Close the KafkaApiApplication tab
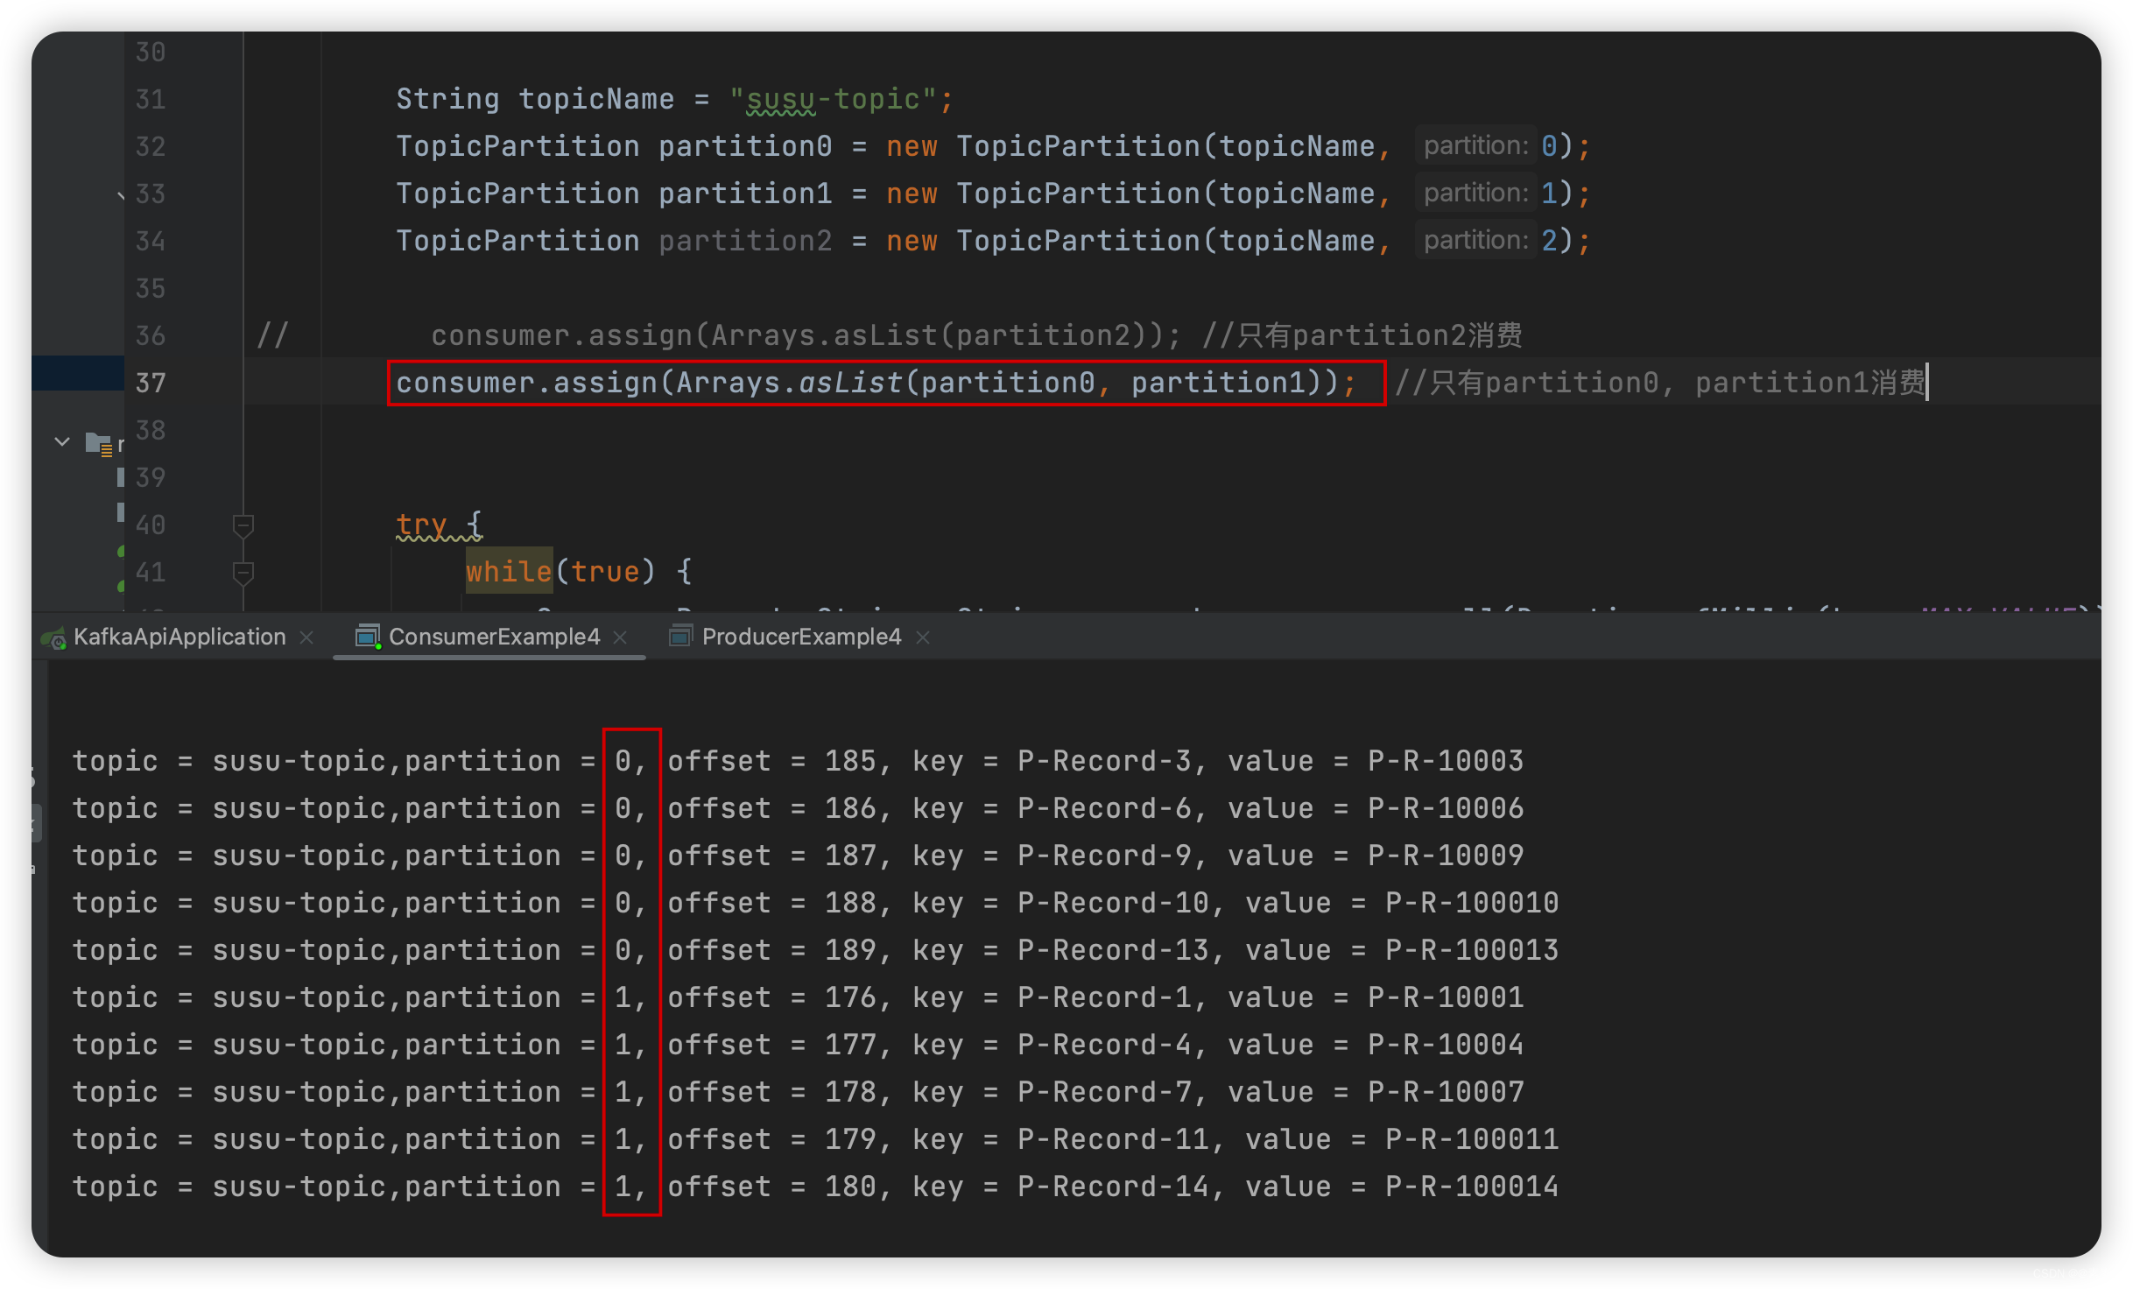 click(306, 637)
